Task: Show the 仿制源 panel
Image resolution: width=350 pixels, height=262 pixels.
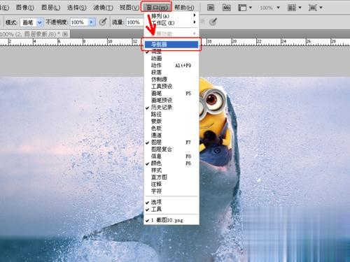Action: (x=171, y=80)
